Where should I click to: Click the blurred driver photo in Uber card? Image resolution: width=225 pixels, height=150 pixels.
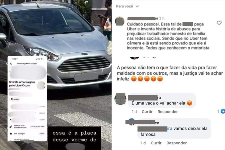pyautogui.click(x=41, y=85)
